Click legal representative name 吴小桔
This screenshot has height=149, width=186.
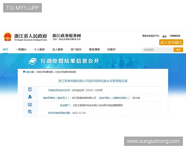click(136, 98)
